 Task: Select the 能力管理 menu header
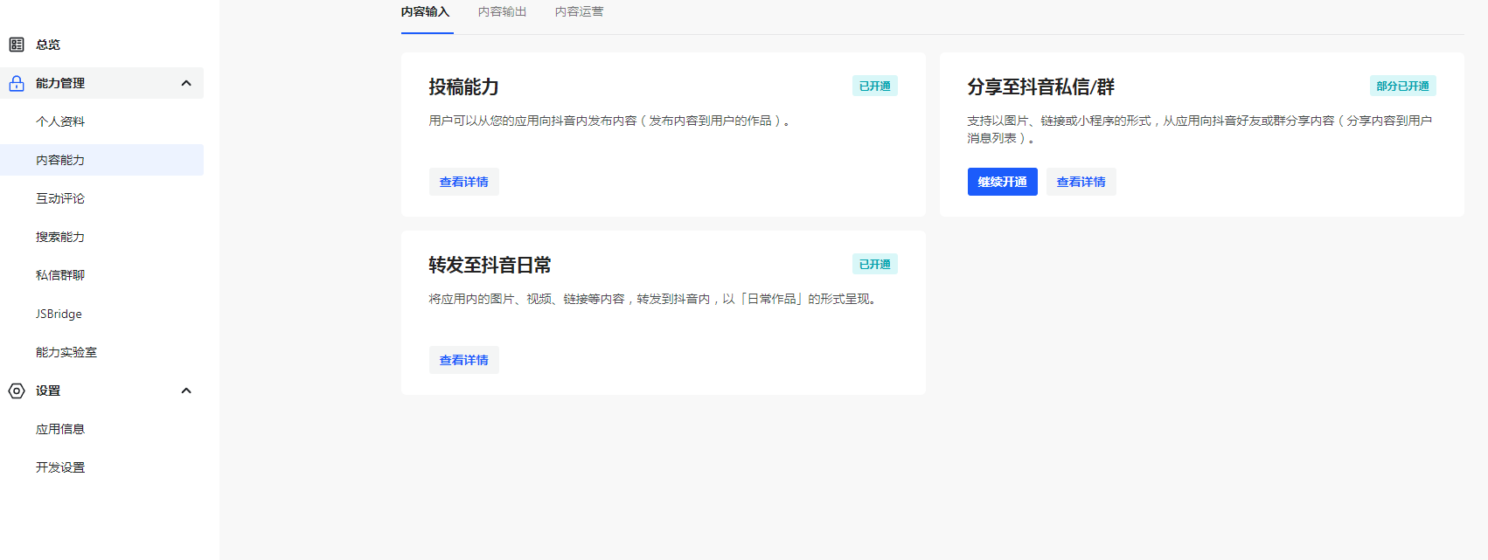[x=101, y=83]
